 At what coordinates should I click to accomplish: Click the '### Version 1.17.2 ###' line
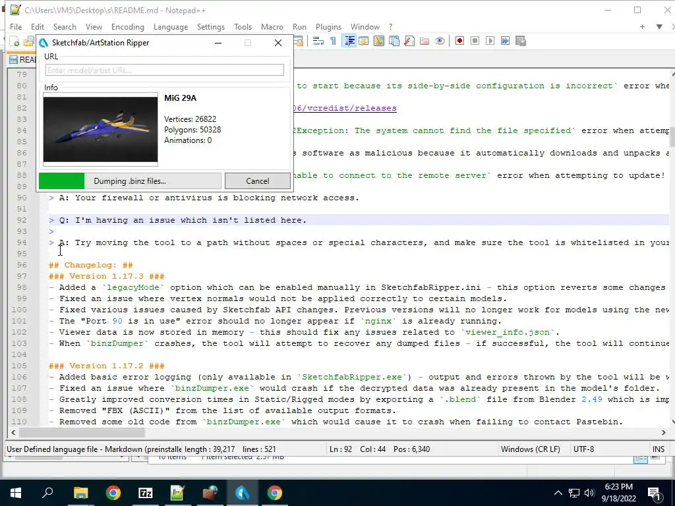(x=106, y=366)
